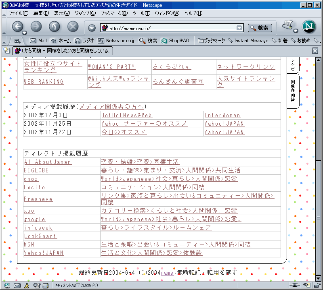Open the LookSmart directory link

(40, 236)
